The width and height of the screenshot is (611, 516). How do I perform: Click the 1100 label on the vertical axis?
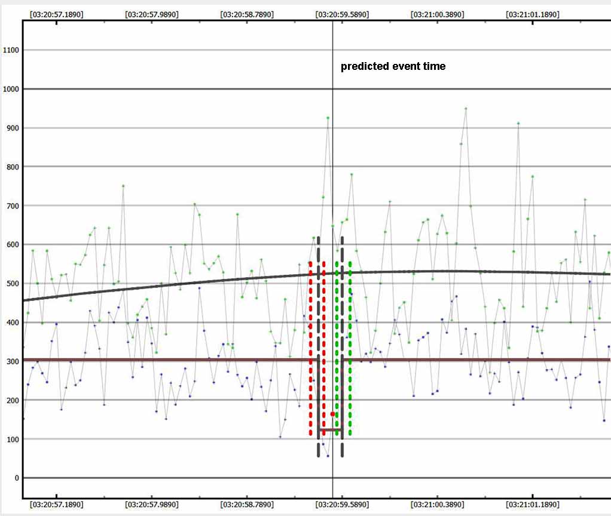pos(11,50)
